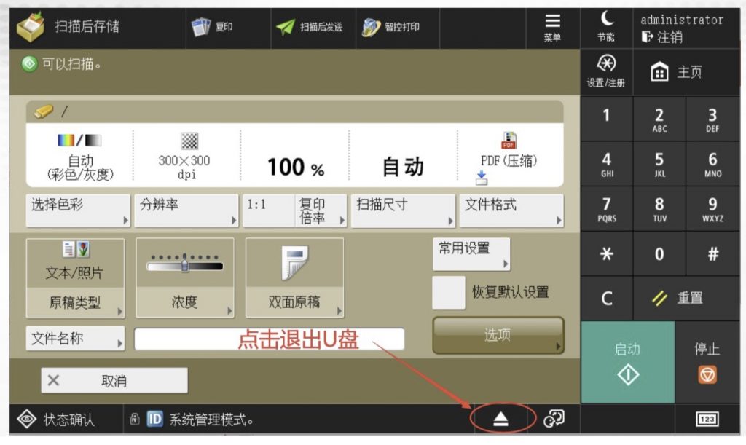The height and width of the screenshot is (445, 746).
Task: Click the 浓度 density slider
Action: click(185, 265)
